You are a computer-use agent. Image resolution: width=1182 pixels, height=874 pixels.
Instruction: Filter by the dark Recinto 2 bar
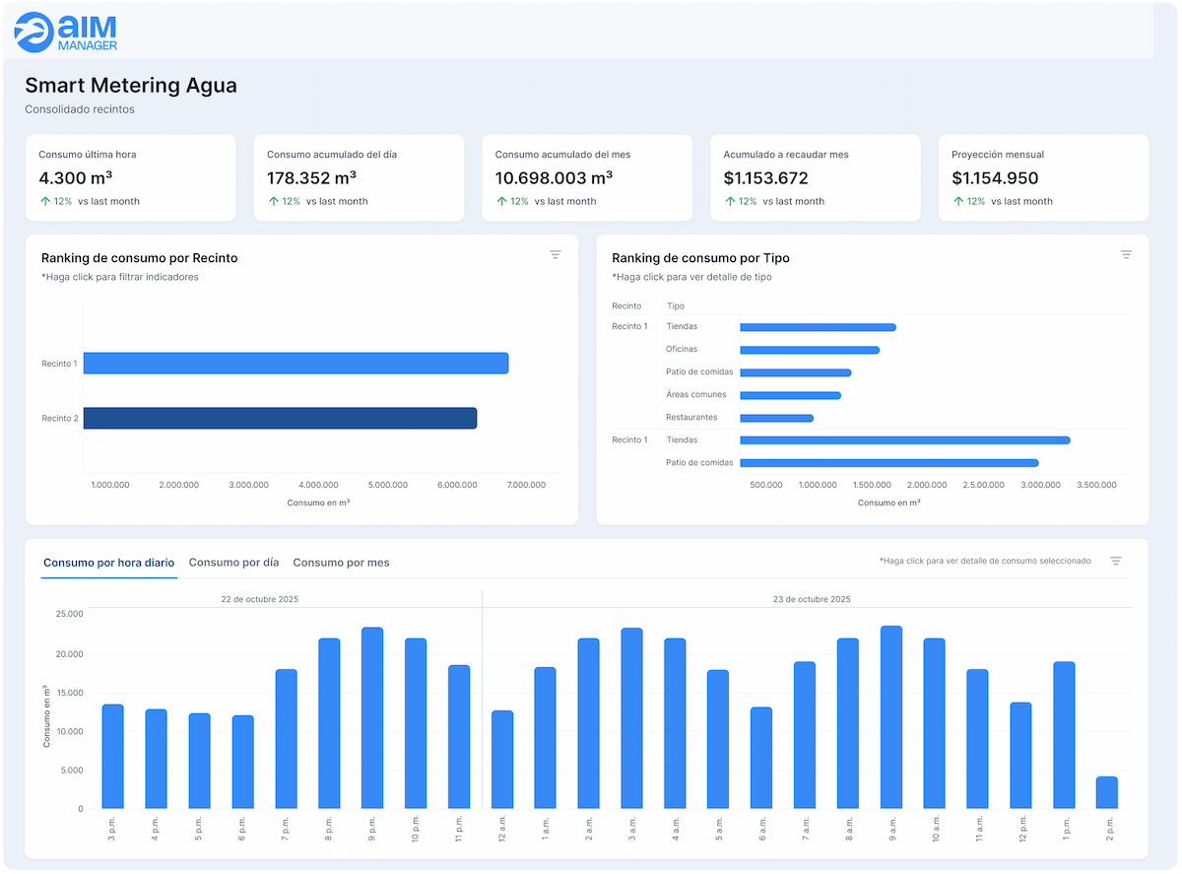tap(280, 419)
